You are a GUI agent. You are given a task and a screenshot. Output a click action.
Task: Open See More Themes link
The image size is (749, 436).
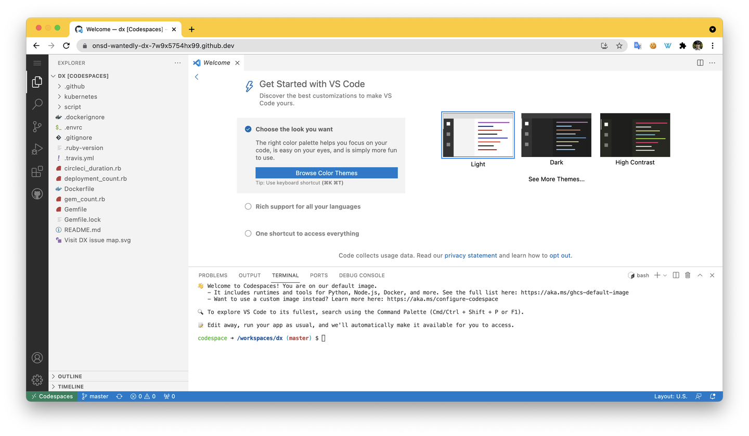coord(557,179)
